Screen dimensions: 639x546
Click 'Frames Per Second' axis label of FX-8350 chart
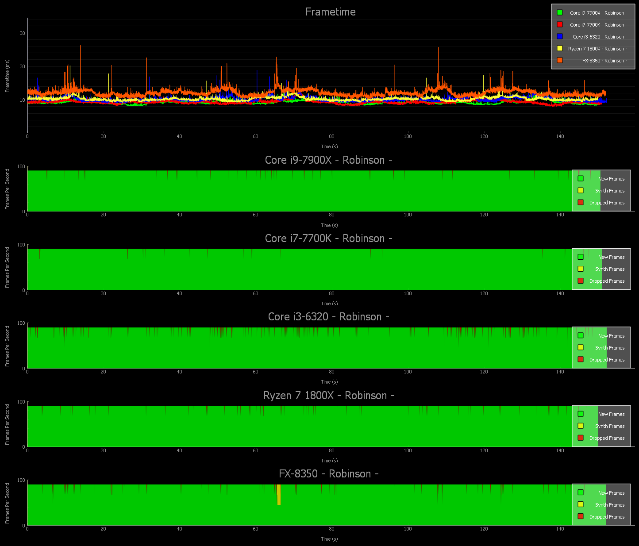tap(8, 503)
